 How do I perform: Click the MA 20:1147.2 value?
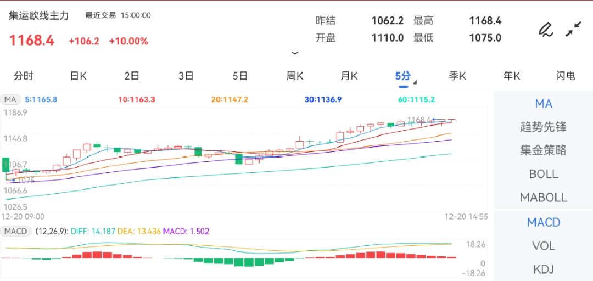230,100
